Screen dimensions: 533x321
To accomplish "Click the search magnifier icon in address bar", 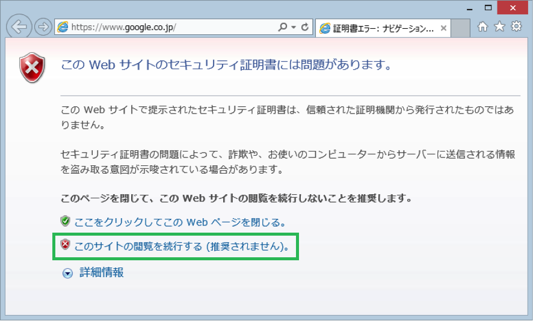I will click(x=283, y=27).
